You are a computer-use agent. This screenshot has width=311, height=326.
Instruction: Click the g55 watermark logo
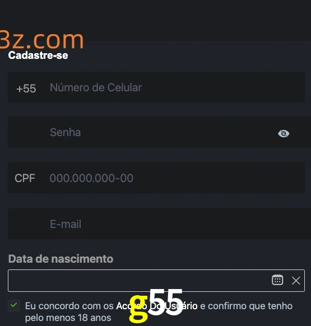pos(156,305)
